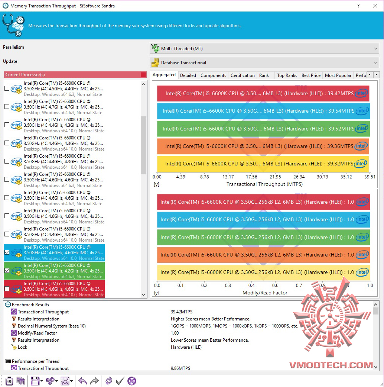
Task: Click the refresh results circular arrows icon
Action: click(x=108, y=381)
